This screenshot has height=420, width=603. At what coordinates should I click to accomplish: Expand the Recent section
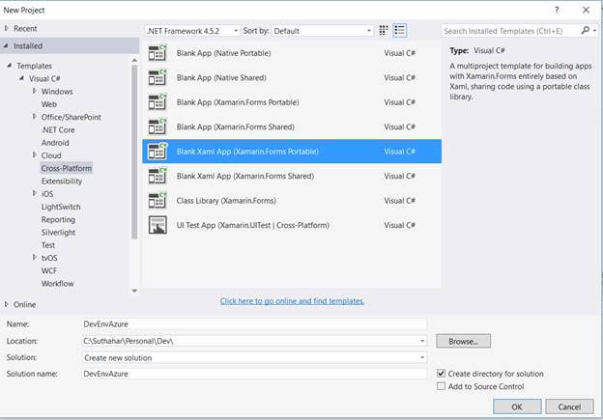[7, 28]
